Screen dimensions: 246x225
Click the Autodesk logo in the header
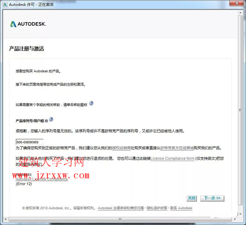coord(28,24)
